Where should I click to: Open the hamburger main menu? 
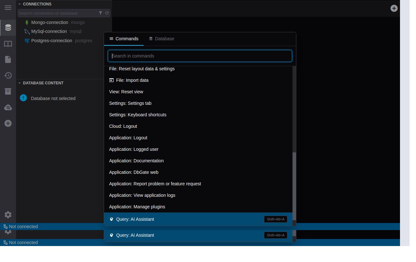click(8, 8)
